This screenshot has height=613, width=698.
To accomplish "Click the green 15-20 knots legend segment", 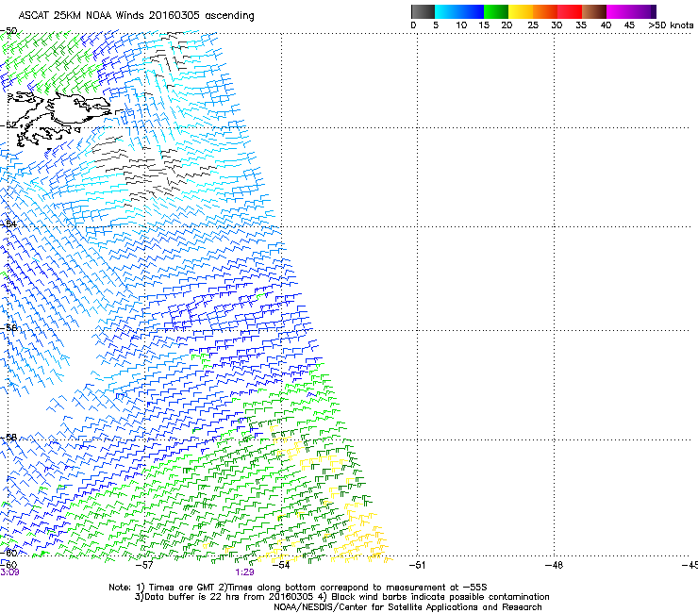I will [x=496, y=11].
